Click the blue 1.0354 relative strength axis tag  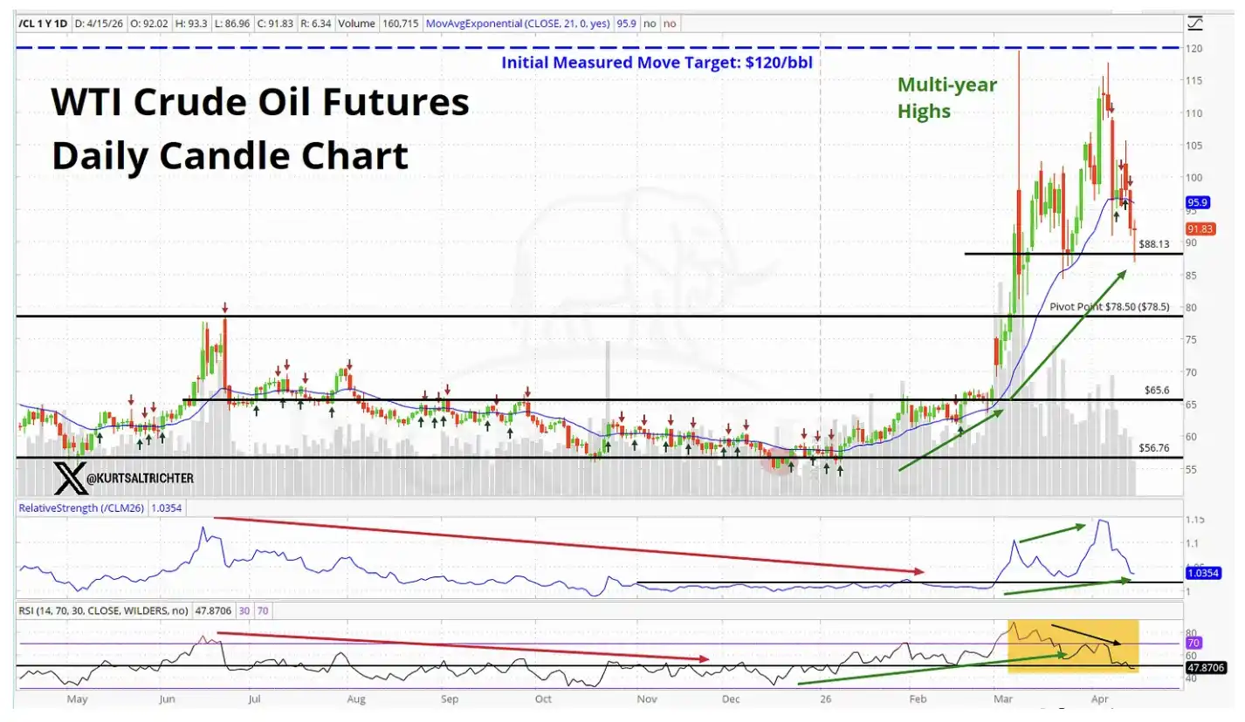pos(1204,573)
